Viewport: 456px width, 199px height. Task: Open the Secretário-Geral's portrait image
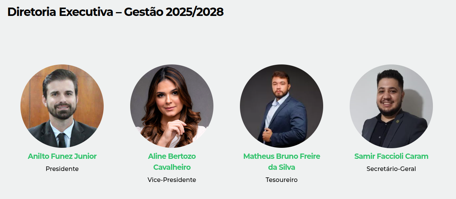tap(391, 106)
